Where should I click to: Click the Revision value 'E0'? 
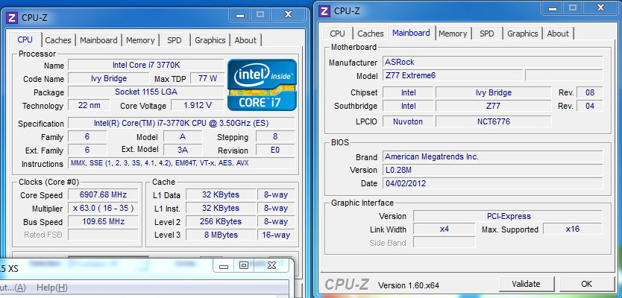(275, 150)
